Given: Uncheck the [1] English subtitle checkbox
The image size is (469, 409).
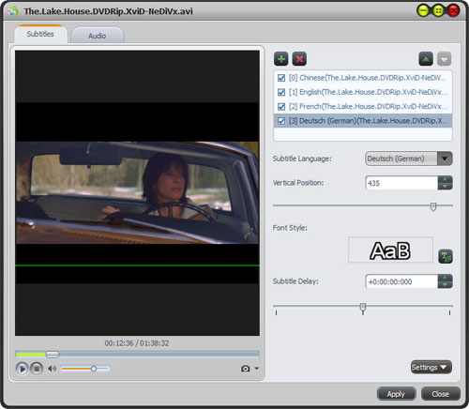Looking at the screenshot, I should pos(281,92).
